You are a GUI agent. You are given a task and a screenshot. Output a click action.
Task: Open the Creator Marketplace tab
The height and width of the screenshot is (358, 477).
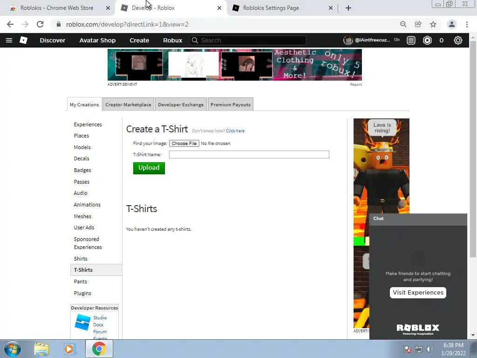[x=128, y=104]
